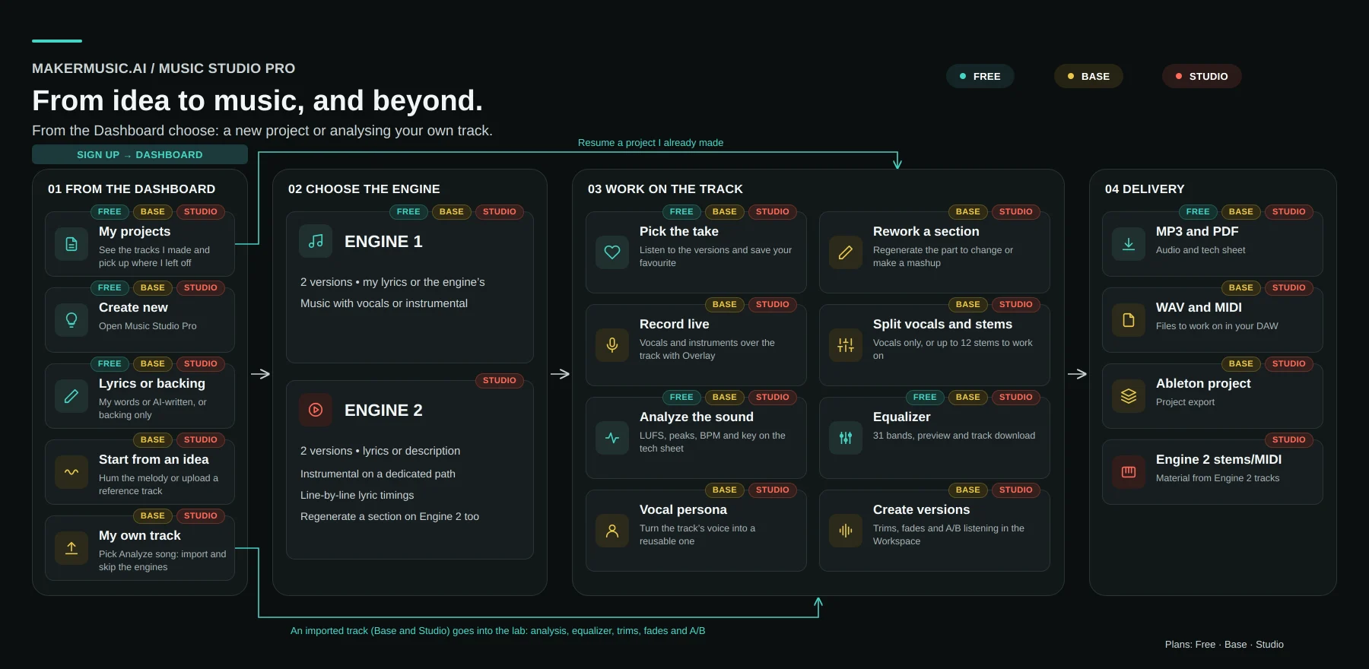
Task: Click the Start from an idea wave icon
Action: (x=71, y=472)
